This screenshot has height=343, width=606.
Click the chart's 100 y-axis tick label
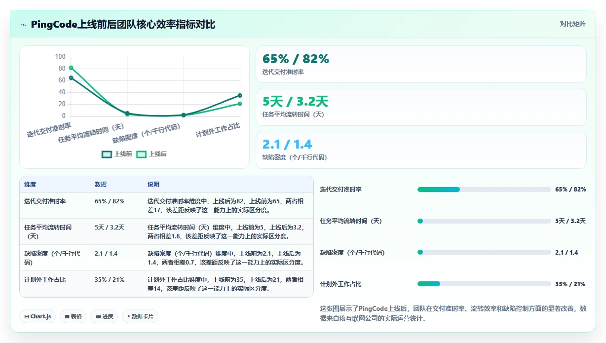[x=60, y=57]
